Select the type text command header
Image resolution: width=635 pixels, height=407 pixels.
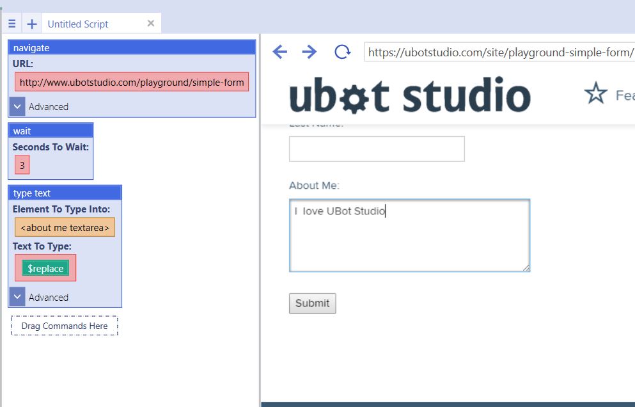click(x=65, y=193)
